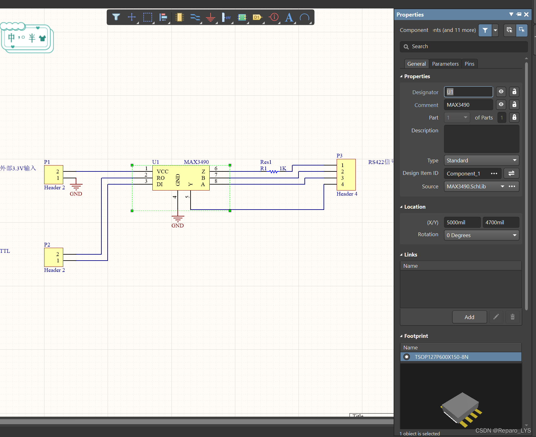Screen dimensions: 536x437
Task: Click the Place Net Label D1 icon
Action: (x=257, y=17)
